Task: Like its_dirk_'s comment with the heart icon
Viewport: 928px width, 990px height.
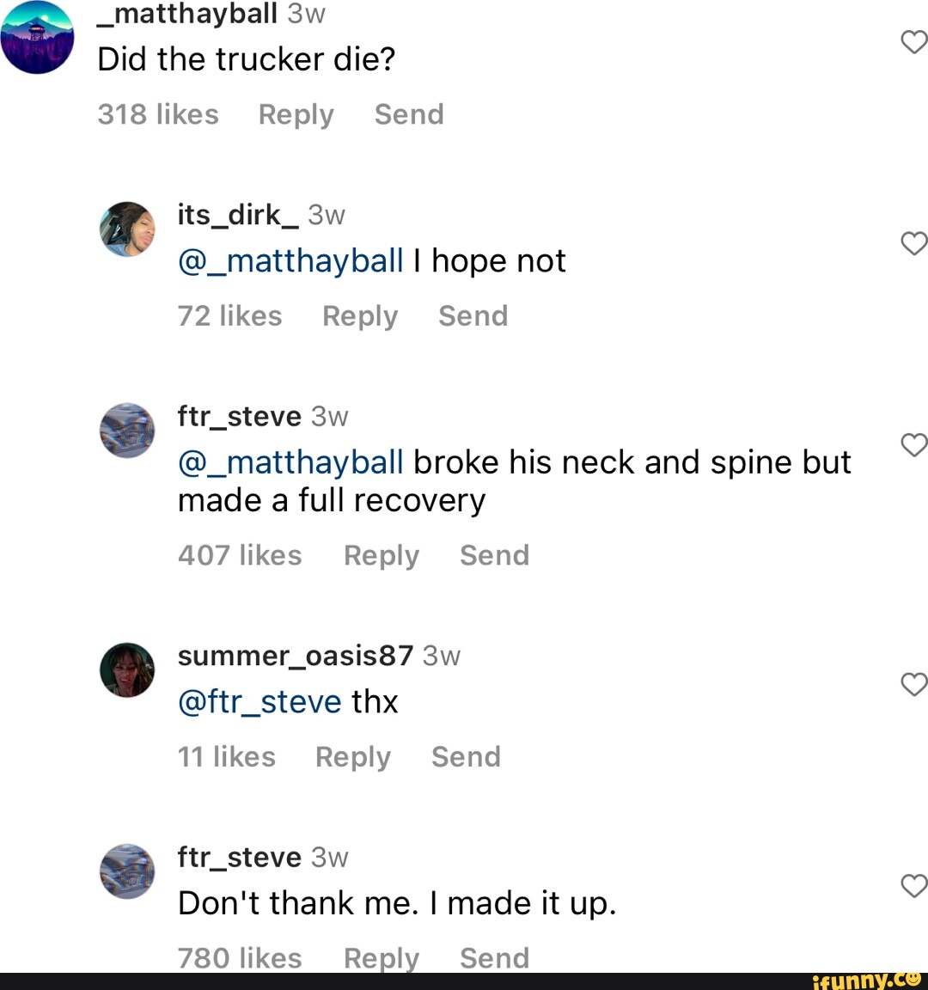Action: coord(914,243)
